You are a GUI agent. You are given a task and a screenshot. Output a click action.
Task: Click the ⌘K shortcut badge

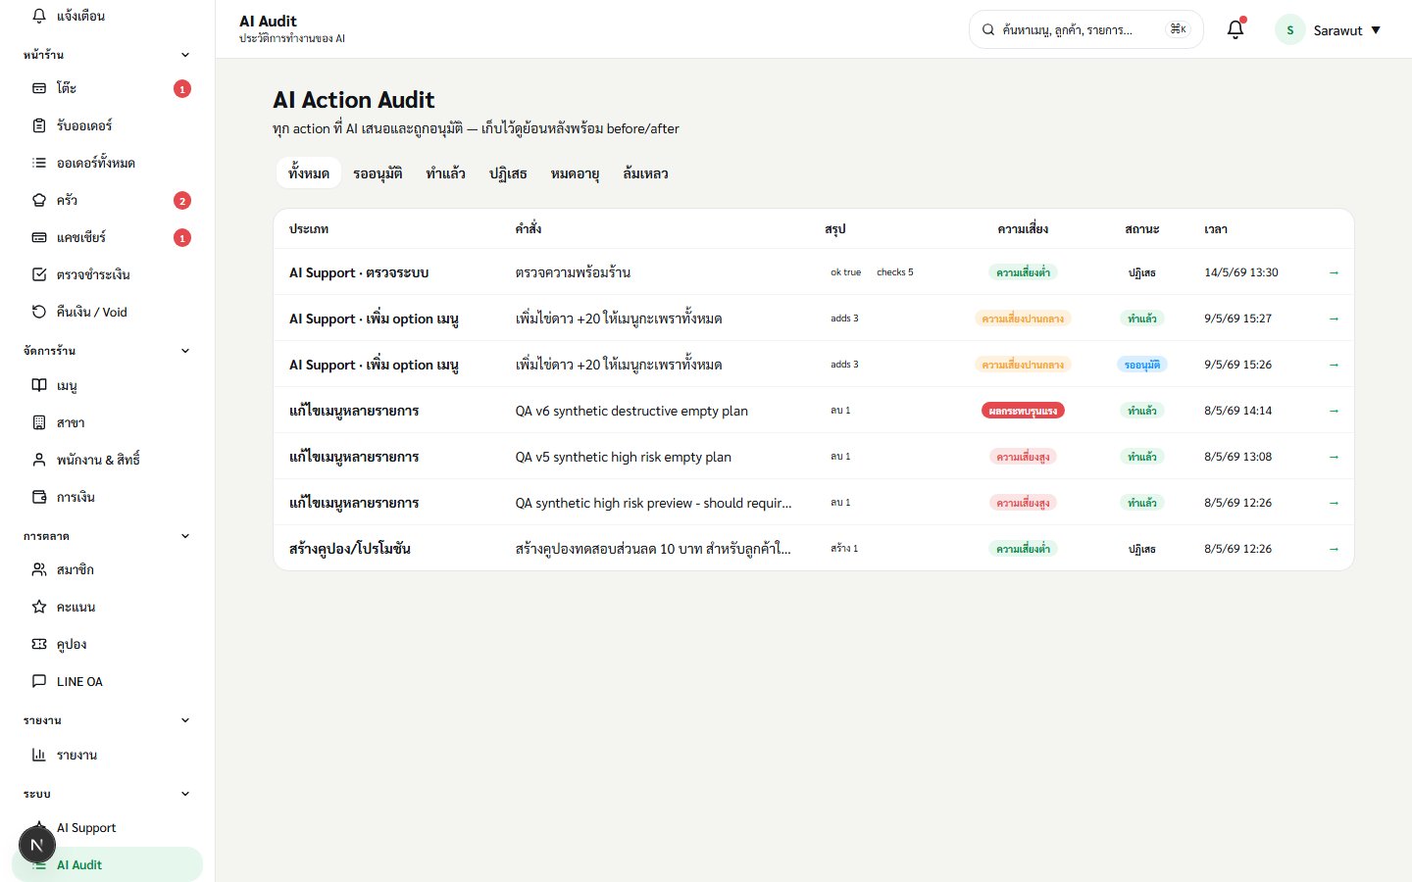pos(1179,29)
